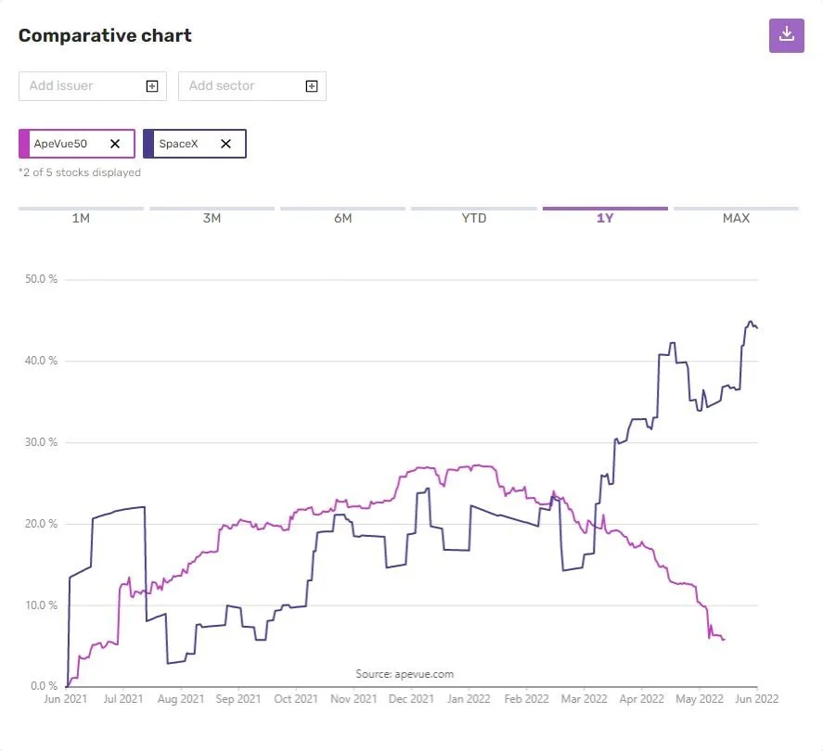823x751 pixels.
Task: Remove SpaceX with its X icon
Action: tap(225, 144)
